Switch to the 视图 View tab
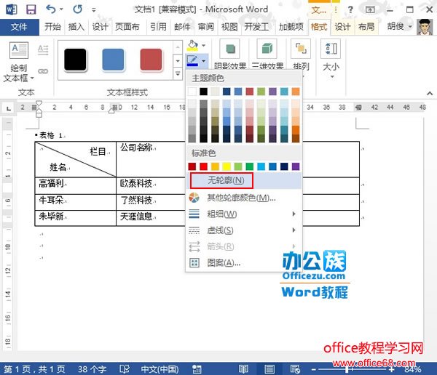The image size is (437, 375). tap(229, 27)
